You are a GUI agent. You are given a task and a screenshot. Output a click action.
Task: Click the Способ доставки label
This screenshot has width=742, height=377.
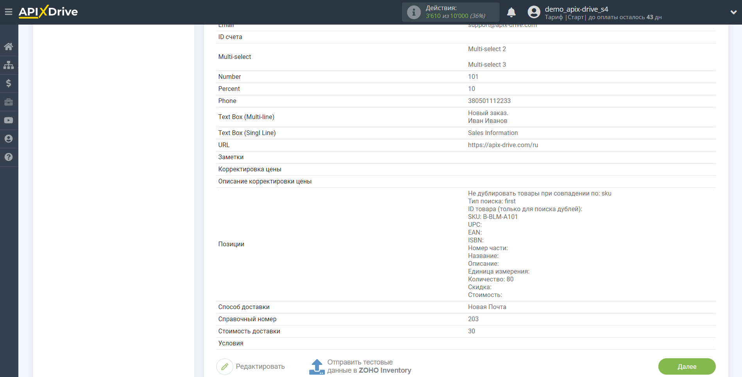[244, 307]
